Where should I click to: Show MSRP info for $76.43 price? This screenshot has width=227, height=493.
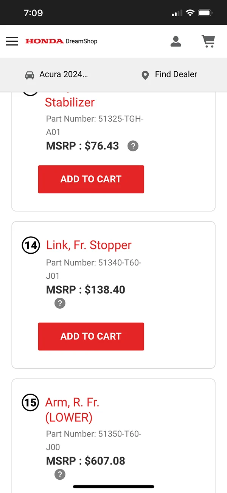click(x=133, y=146)
